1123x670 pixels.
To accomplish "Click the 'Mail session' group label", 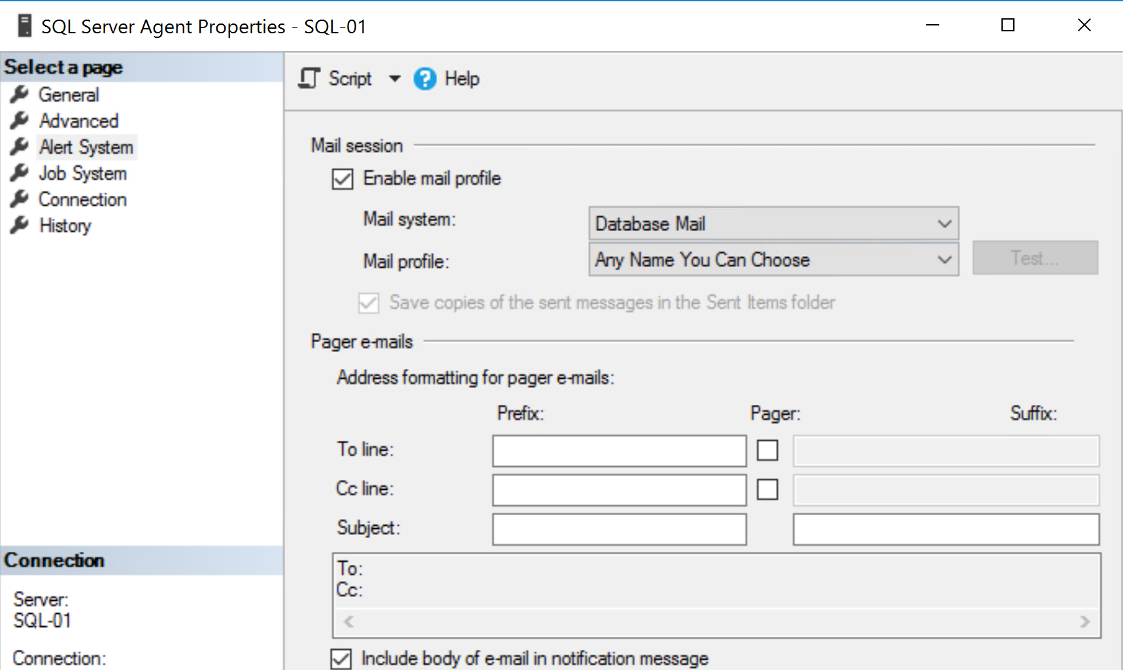I will click(357, 146).
